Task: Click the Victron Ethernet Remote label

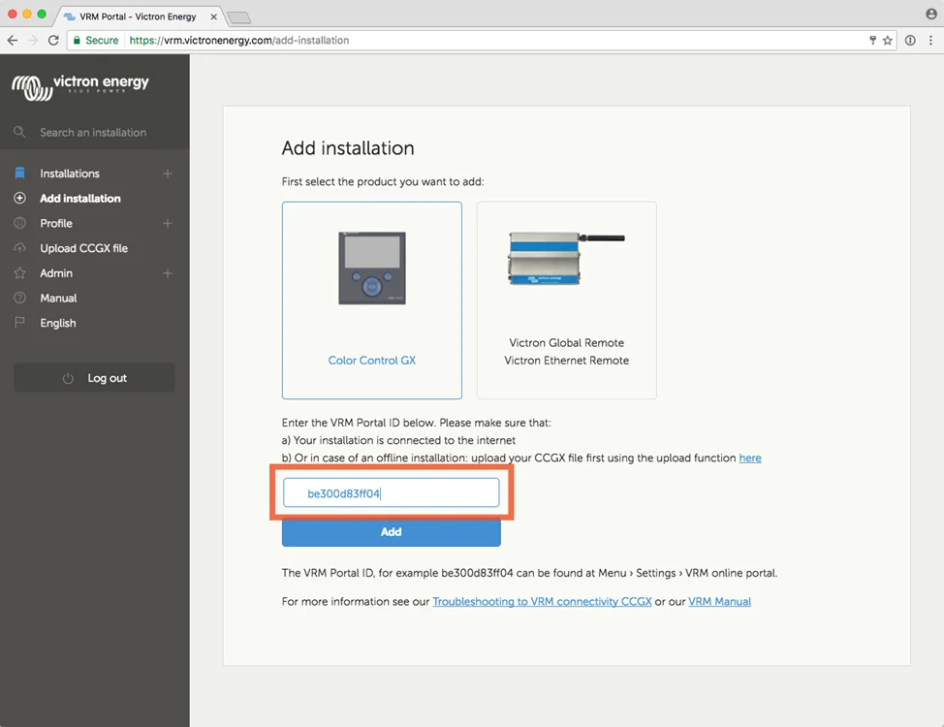Action: coord(567,361)
